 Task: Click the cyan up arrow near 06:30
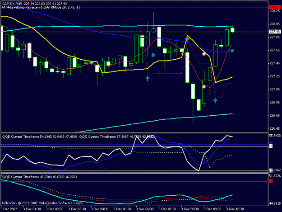(148, 78)
